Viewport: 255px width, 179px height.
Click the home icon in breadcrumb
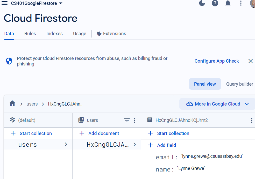(12, 104)
